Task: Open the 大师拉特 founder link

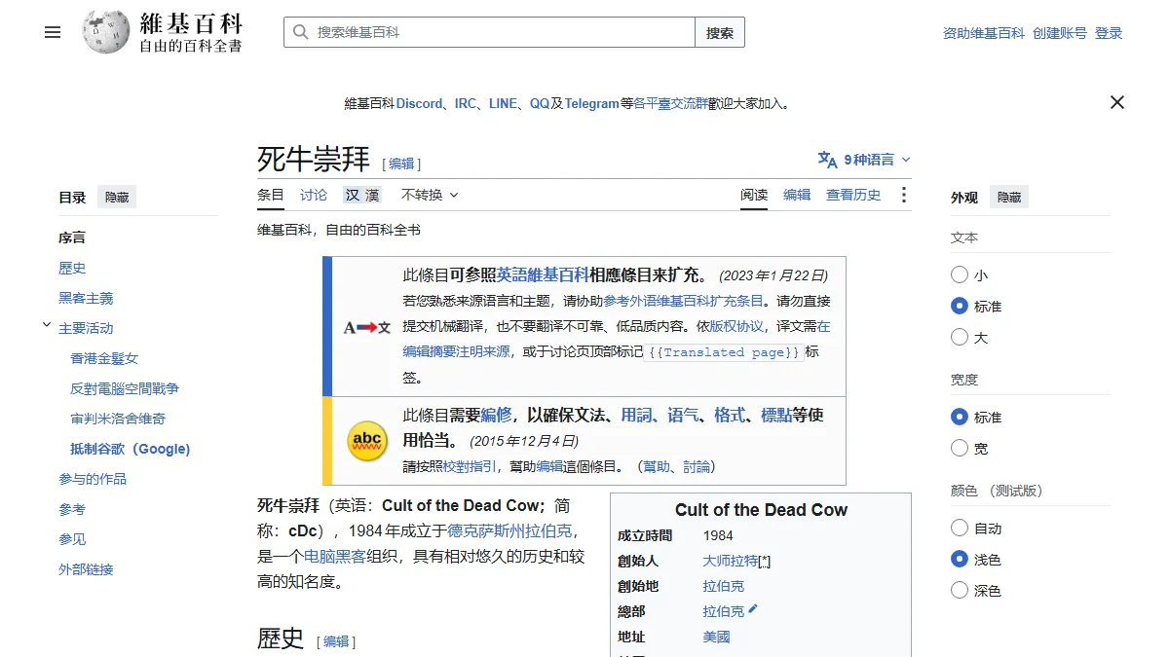Action: point(731,561)
